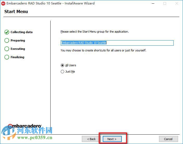The height and width of the screenshot is (144, 183).
Task: Click the 'Finalizing' step label
Action: point(17,57)
